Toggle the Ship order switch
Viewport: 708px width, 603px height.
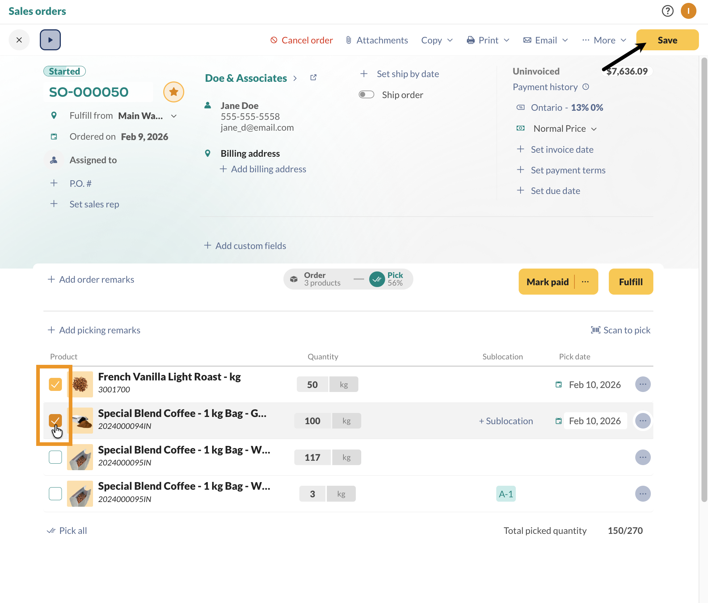[366, 94]
